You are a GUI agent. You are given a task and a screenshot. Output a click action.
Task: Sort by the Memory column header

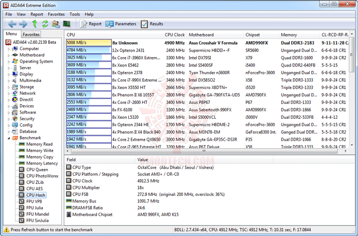coord(299,35)
